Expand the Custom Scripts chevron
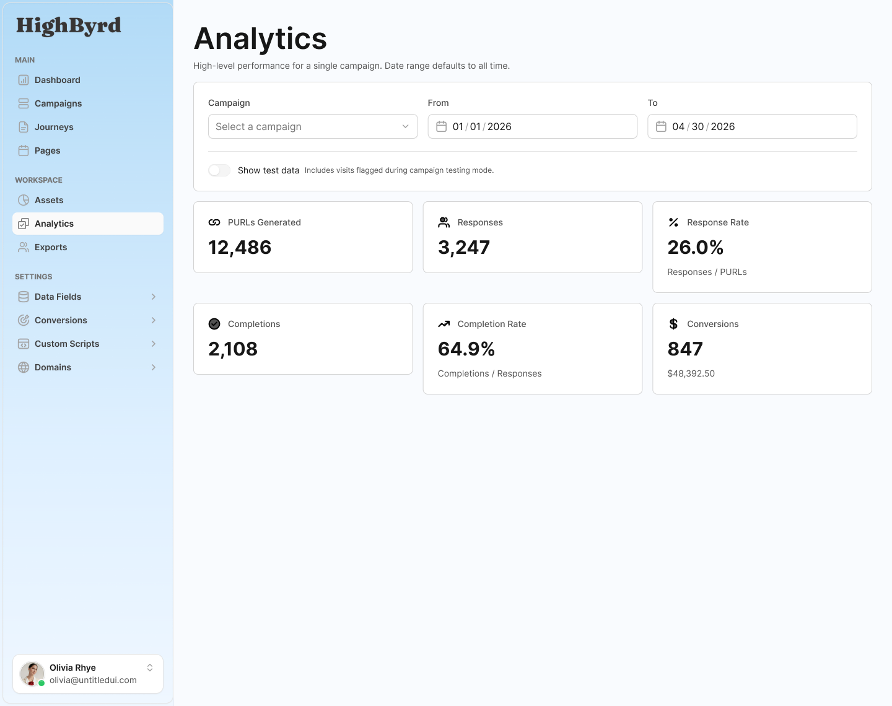The image size is (892, 706). tap(154, 344)
